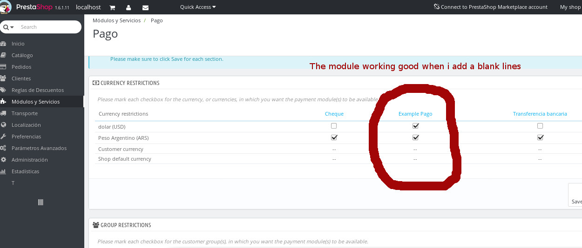Click the Transferencia bancaria column link
582x248 pixels.
540,114
